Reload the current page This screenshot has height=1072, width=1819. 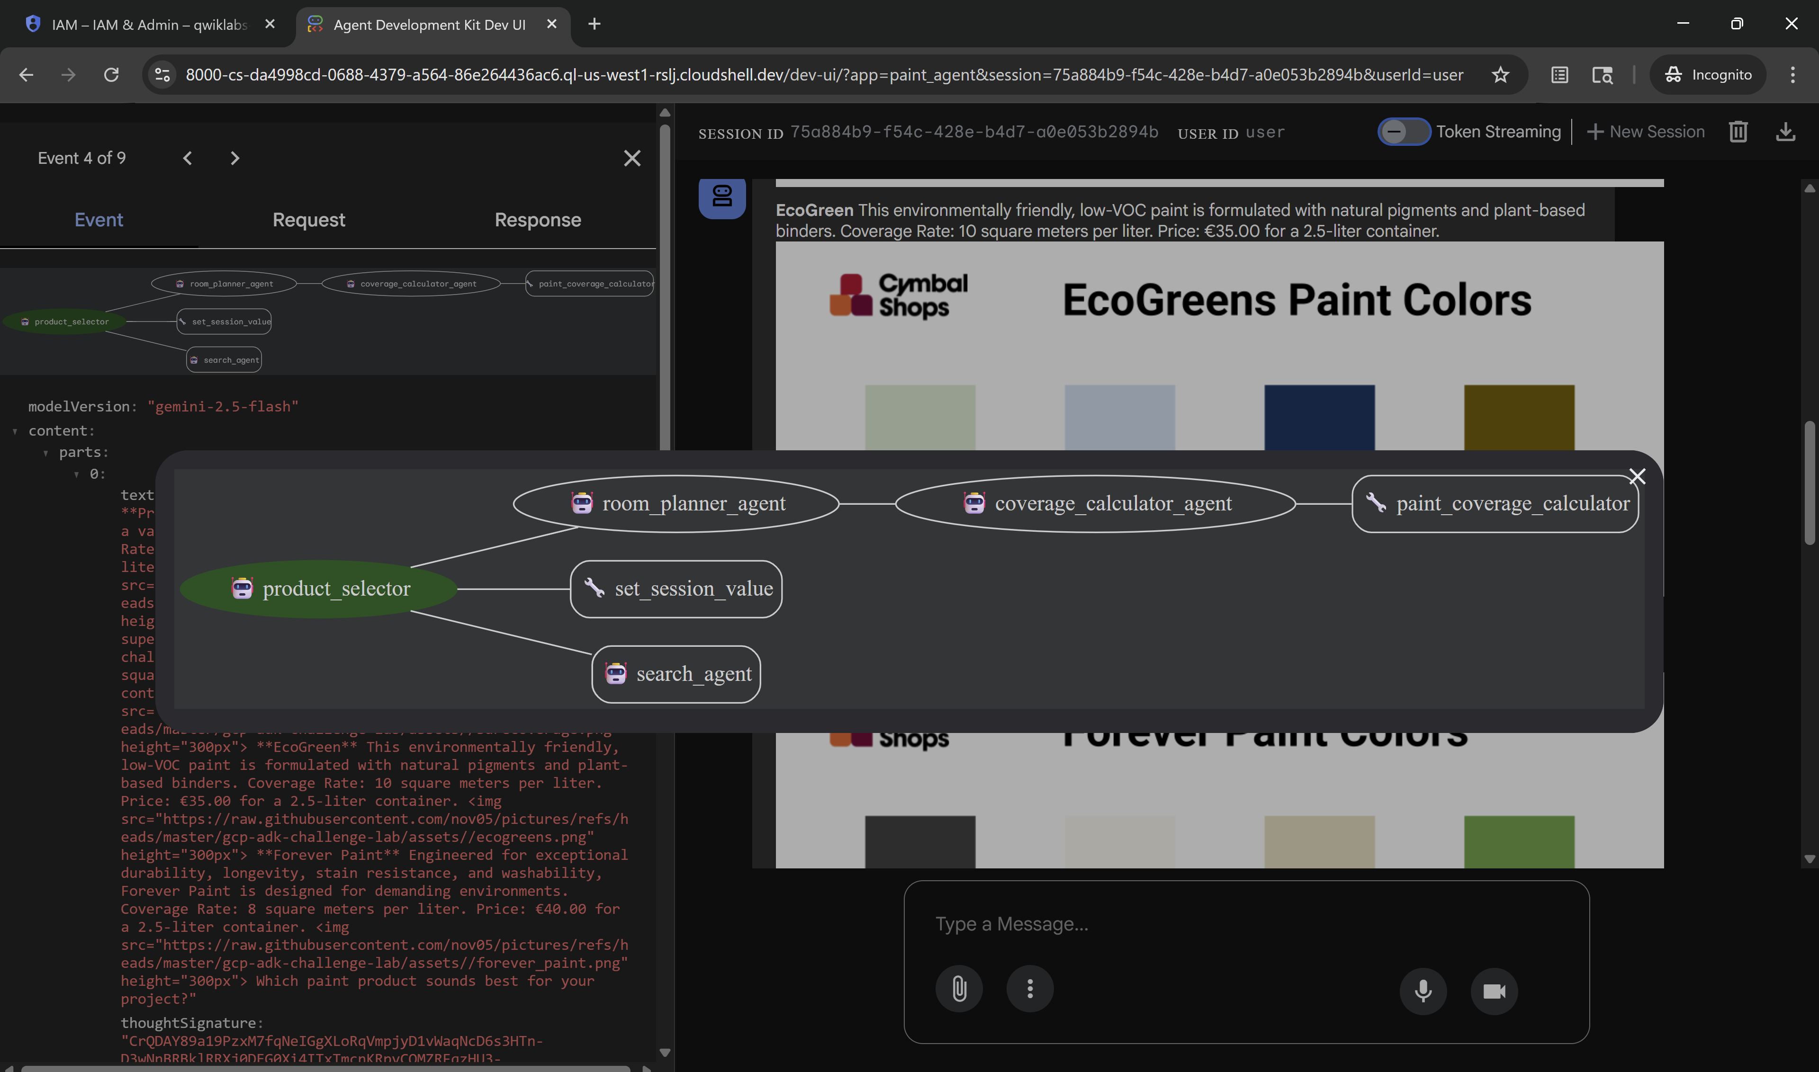click(x=110, y=74)
